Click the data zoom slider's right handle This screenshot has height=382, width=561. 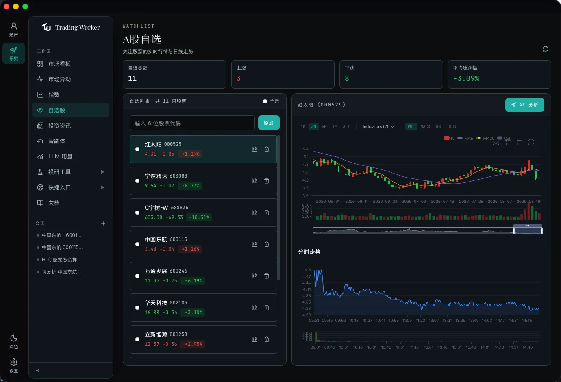tap(541, 230)
